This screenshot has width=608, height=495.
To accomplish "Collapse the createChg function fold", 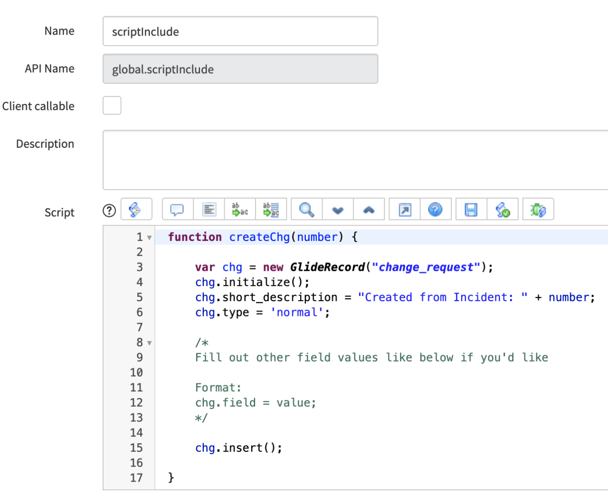I will pos(149,237).
